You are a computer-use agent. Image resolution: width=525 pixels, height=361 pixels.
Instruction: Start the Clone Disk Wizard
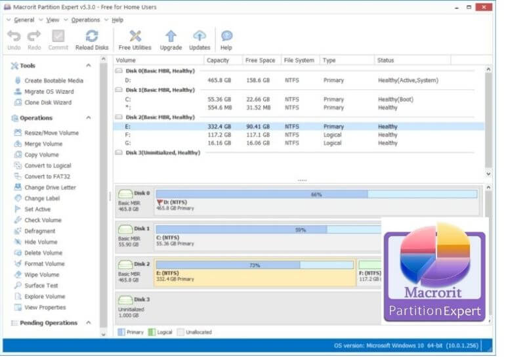point(48,102)
